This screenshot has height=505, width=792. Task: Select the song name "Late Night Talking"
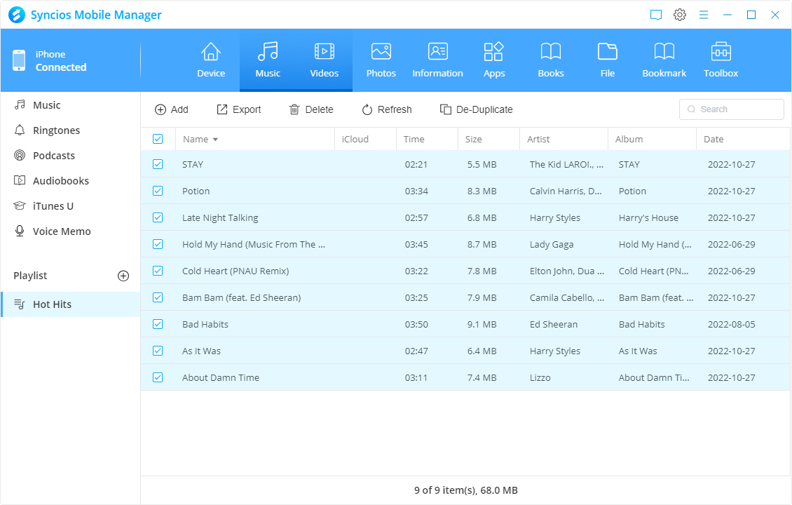pos(220,218)
